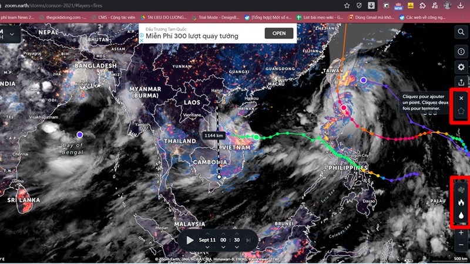Screen dimensions: 470x264
Task: Zoom in on the map
Action: 461,232
